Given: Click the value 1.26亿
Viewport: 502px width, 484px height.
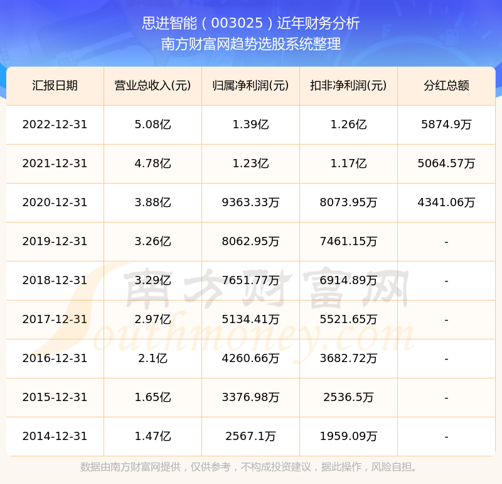Looking at the screenshot, I should point(348,124).
